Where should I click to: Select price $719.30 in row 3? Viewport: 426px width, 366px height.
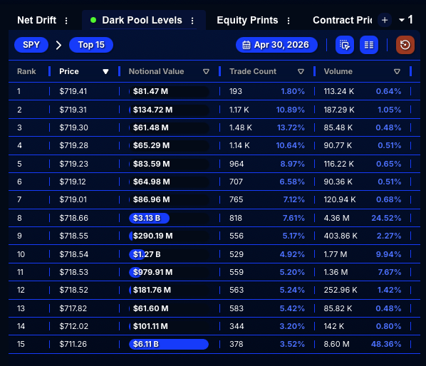point(73,127)
